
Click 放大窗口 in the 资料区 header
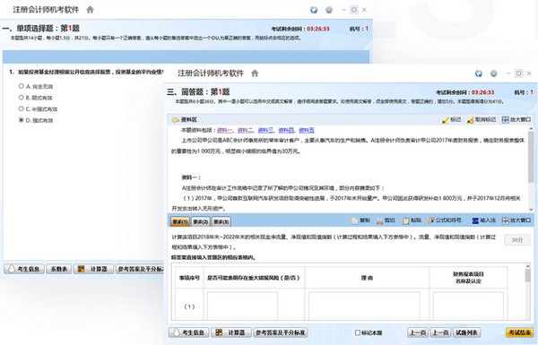coord(516,120)
